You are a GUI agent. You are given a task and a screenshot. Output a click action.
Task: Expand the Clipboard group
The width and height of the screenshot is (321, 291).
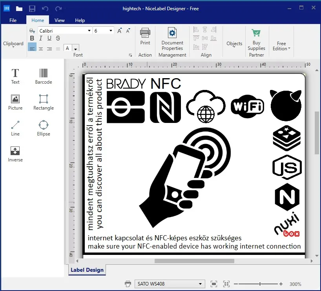(x=13, y=45)
